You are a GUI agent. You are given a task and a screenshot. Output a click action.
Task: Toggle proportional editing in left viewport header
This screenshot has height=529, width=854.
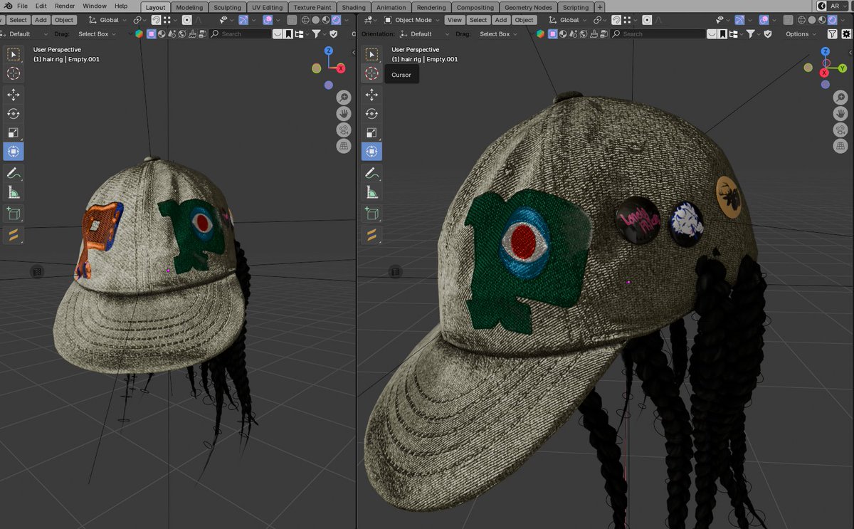[186, 20]
